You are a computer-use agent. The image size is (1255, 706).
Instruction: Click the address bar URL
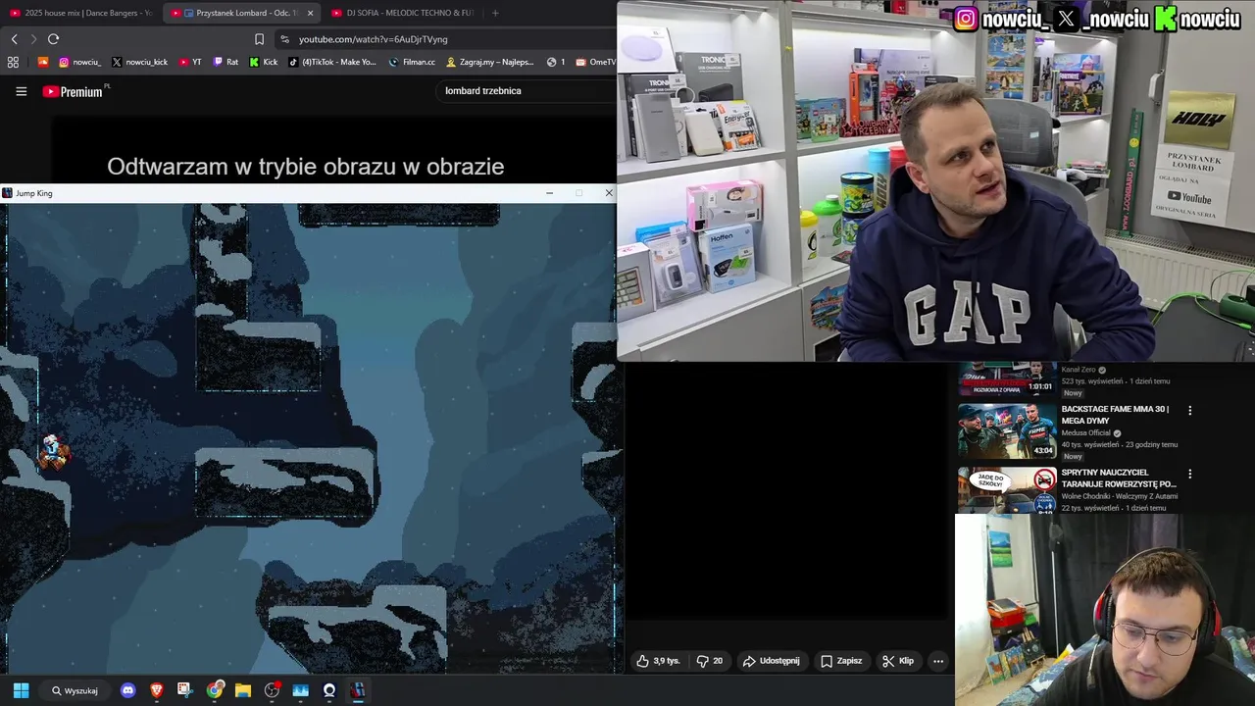click(373, 39)
